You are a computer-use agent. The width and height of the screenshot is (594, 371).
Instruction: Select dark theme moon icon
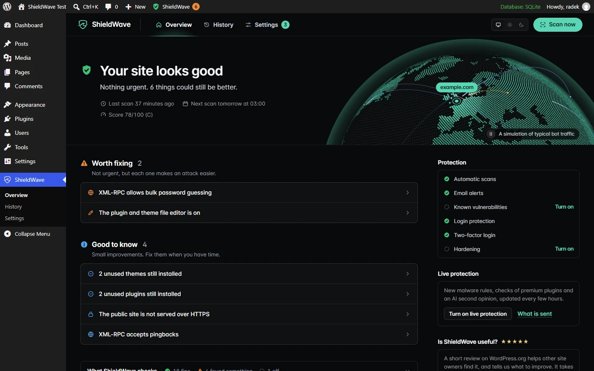(521, 25)
